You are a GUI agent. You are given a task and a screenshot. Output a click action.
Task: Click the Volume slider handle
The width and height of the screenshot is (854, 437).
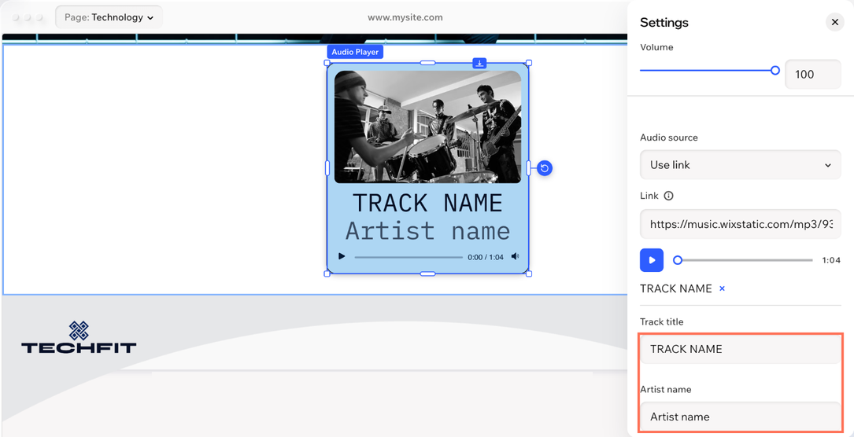775,70
